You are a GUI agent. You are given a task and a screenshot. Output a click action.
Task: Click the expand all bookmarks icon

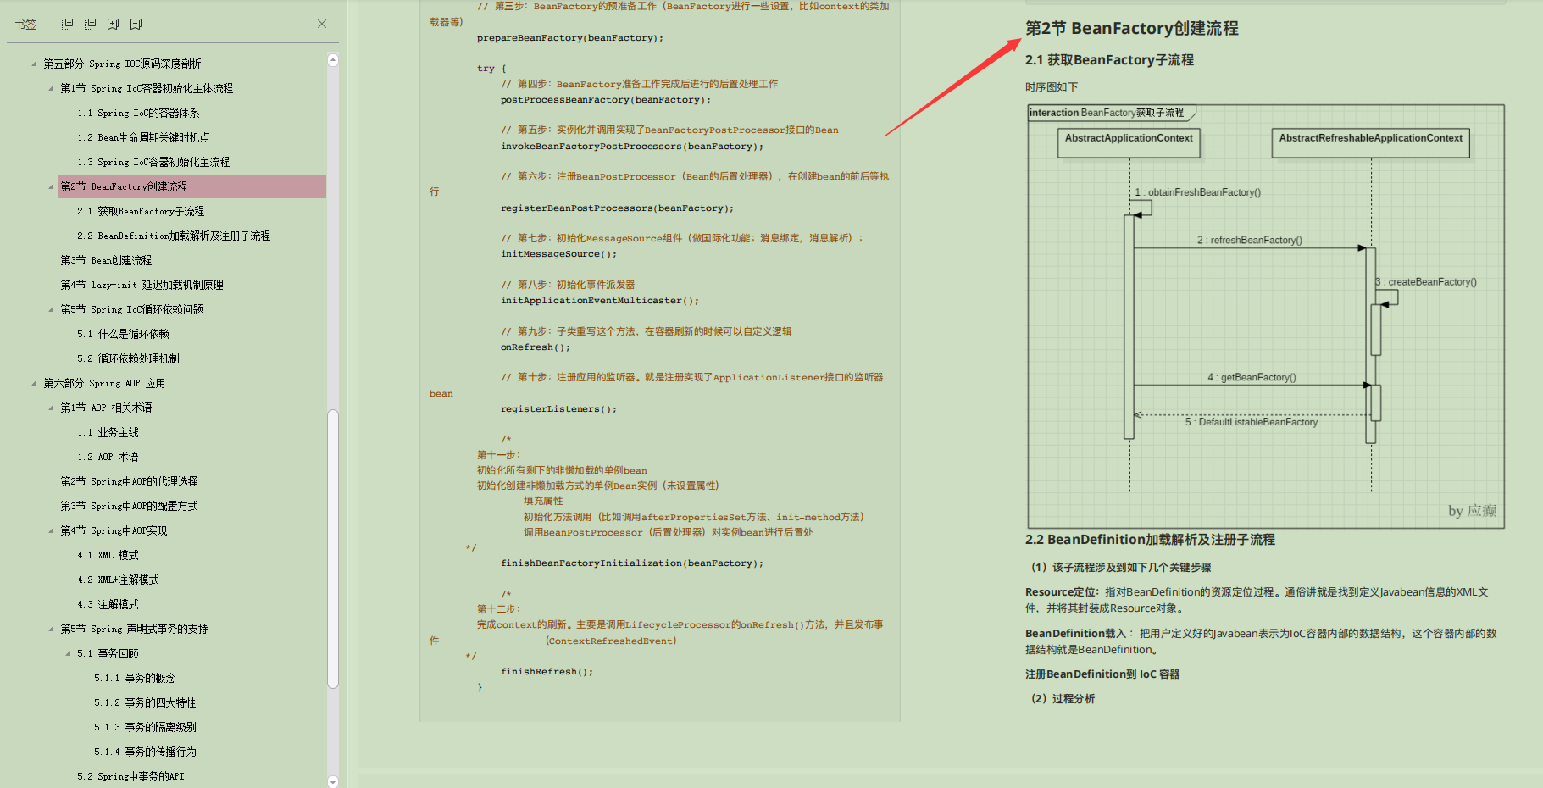point(68,24)
